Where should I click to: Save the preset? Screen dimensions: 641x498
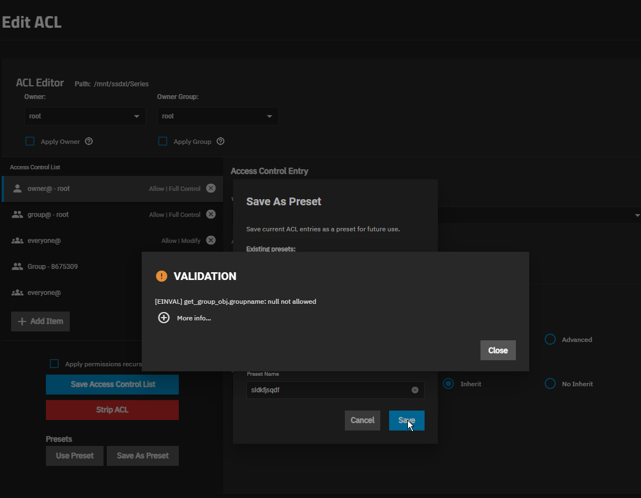click(407, 421)
